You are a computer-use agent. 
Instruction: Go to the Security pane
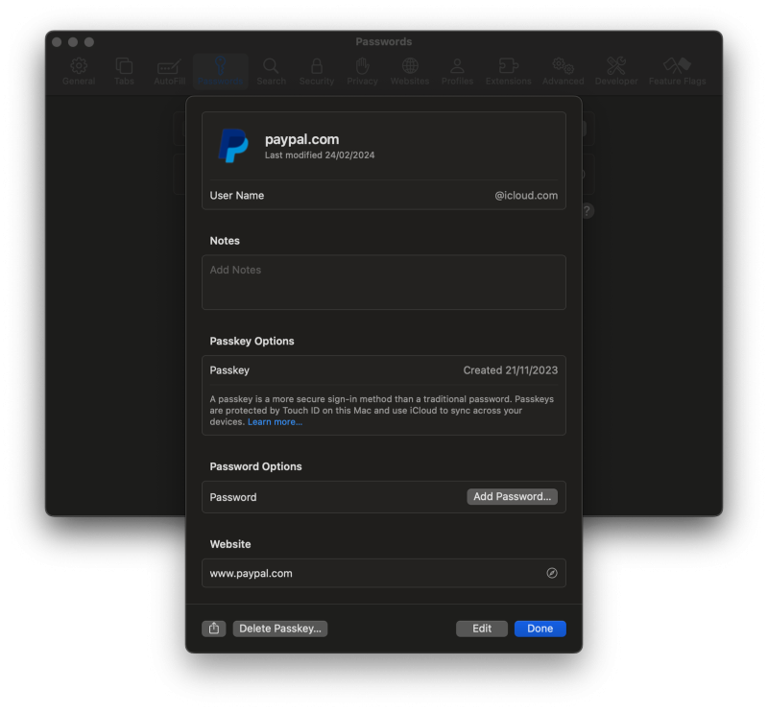(317, 72)
